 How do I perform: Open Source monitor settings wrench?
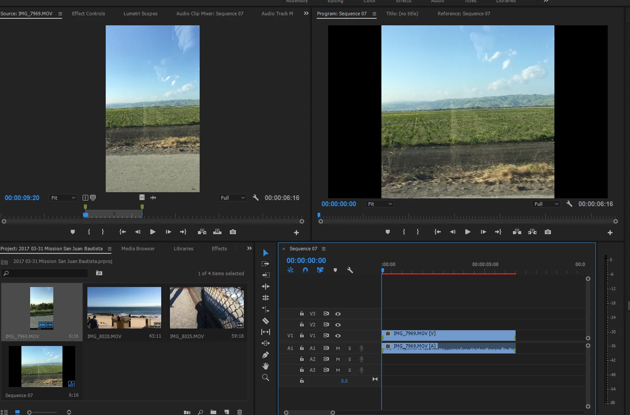pyautogui.click(x=256, y=197)
